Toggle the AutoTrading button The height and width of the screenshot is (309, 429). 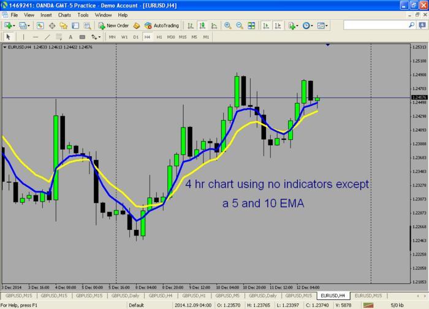tap(162, 26)
